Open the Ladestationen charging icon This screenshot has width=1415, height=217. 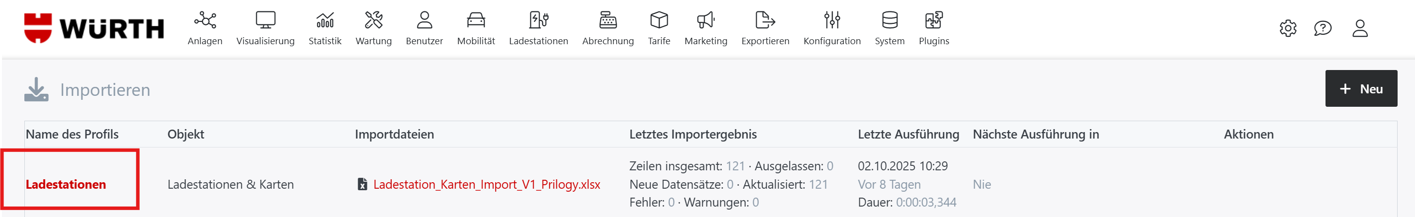538,21
